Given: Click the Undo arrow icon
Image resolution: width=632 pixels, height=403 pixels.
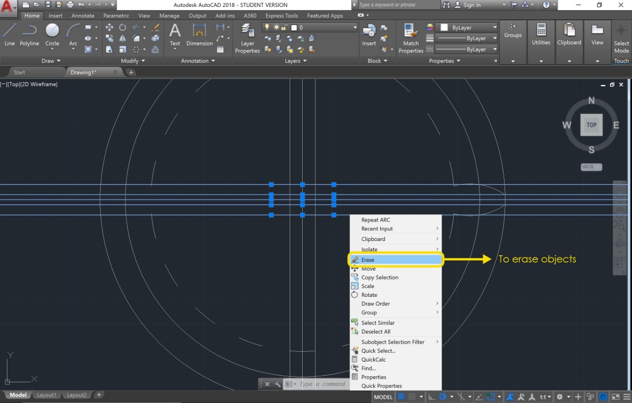Looking at the screenshot, I should (81, 5).
